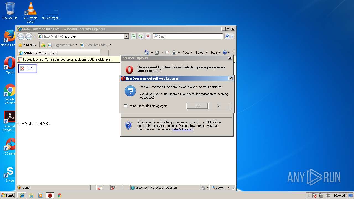This screenshot has width=354, height=199.
Task: Select Google Chrome desktop shortcut
Action: pos(10,94)
